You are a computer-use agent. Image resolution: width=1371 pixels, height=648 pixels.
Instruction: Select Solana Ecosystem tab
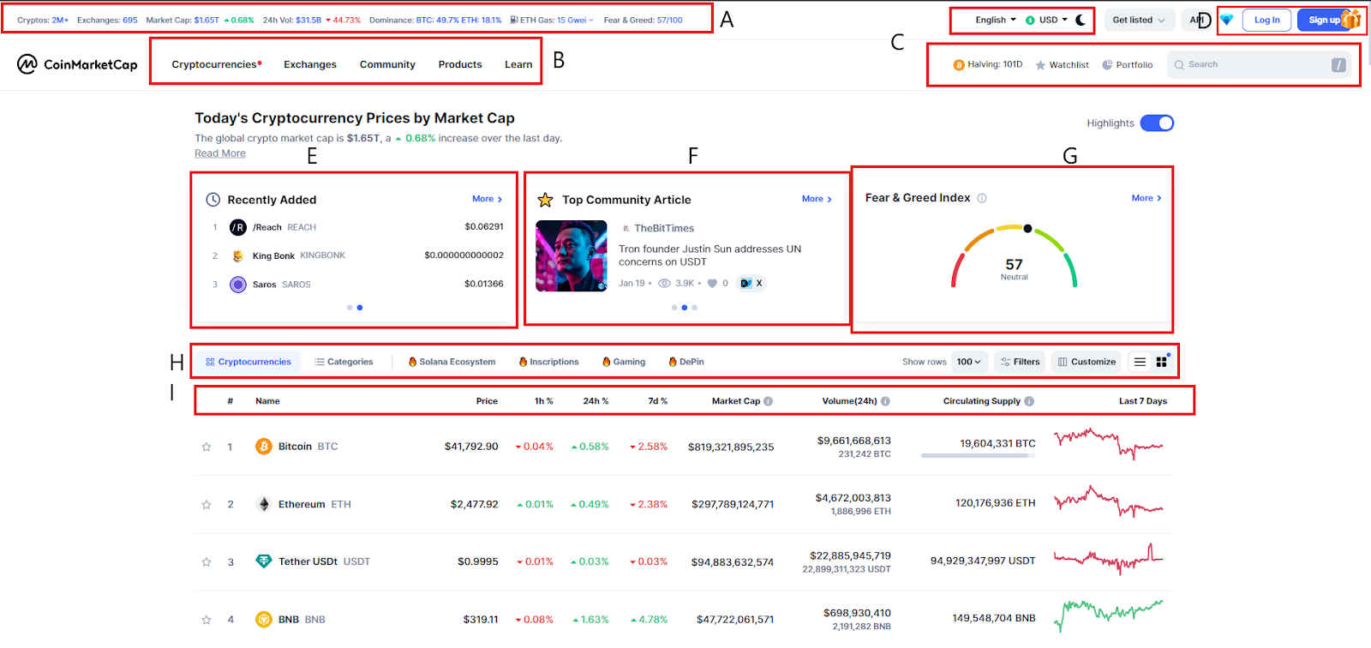[x=452, y=362]
